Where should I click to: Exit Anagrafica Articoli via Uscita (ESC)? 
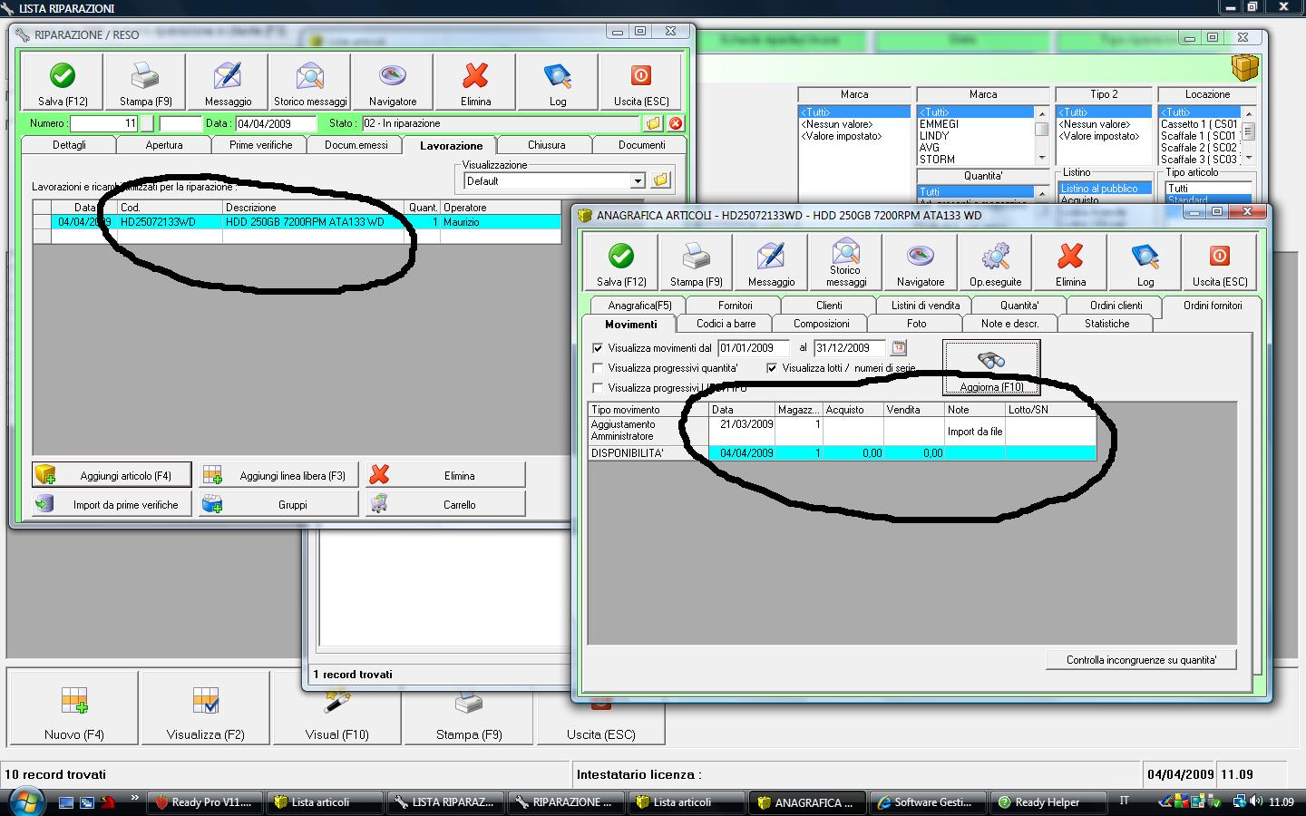coord(1220,263)
